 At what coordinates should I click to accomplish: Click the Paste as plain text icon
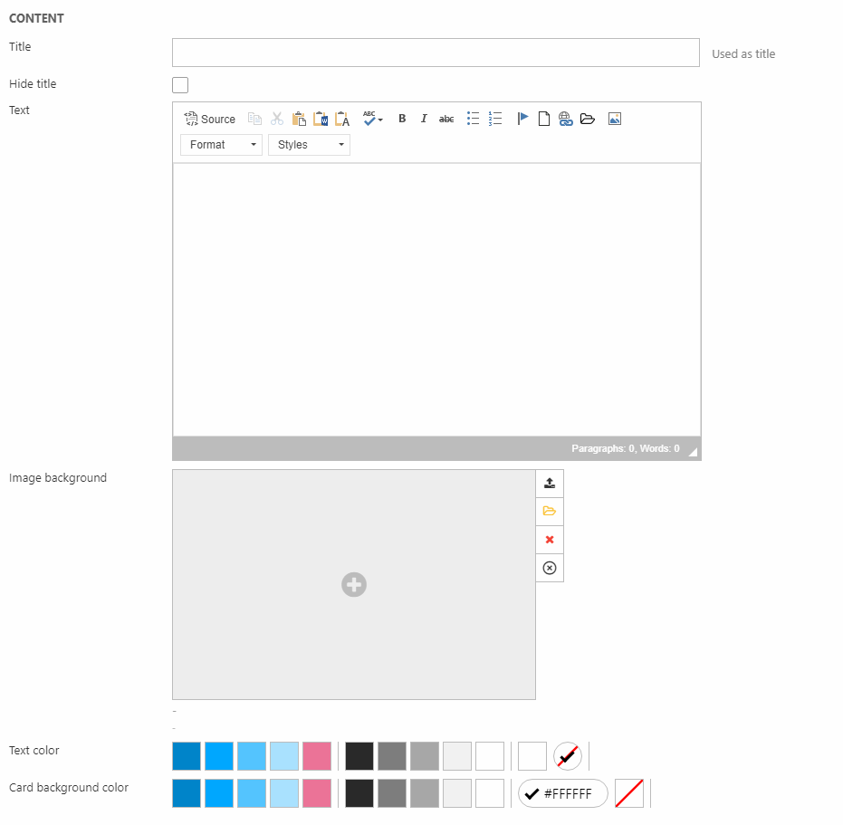coord(342,119)
